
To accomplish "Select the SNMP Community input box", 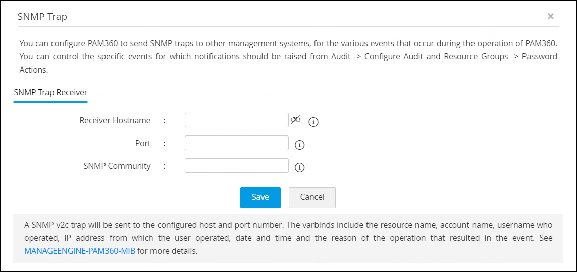I will 236,166.
